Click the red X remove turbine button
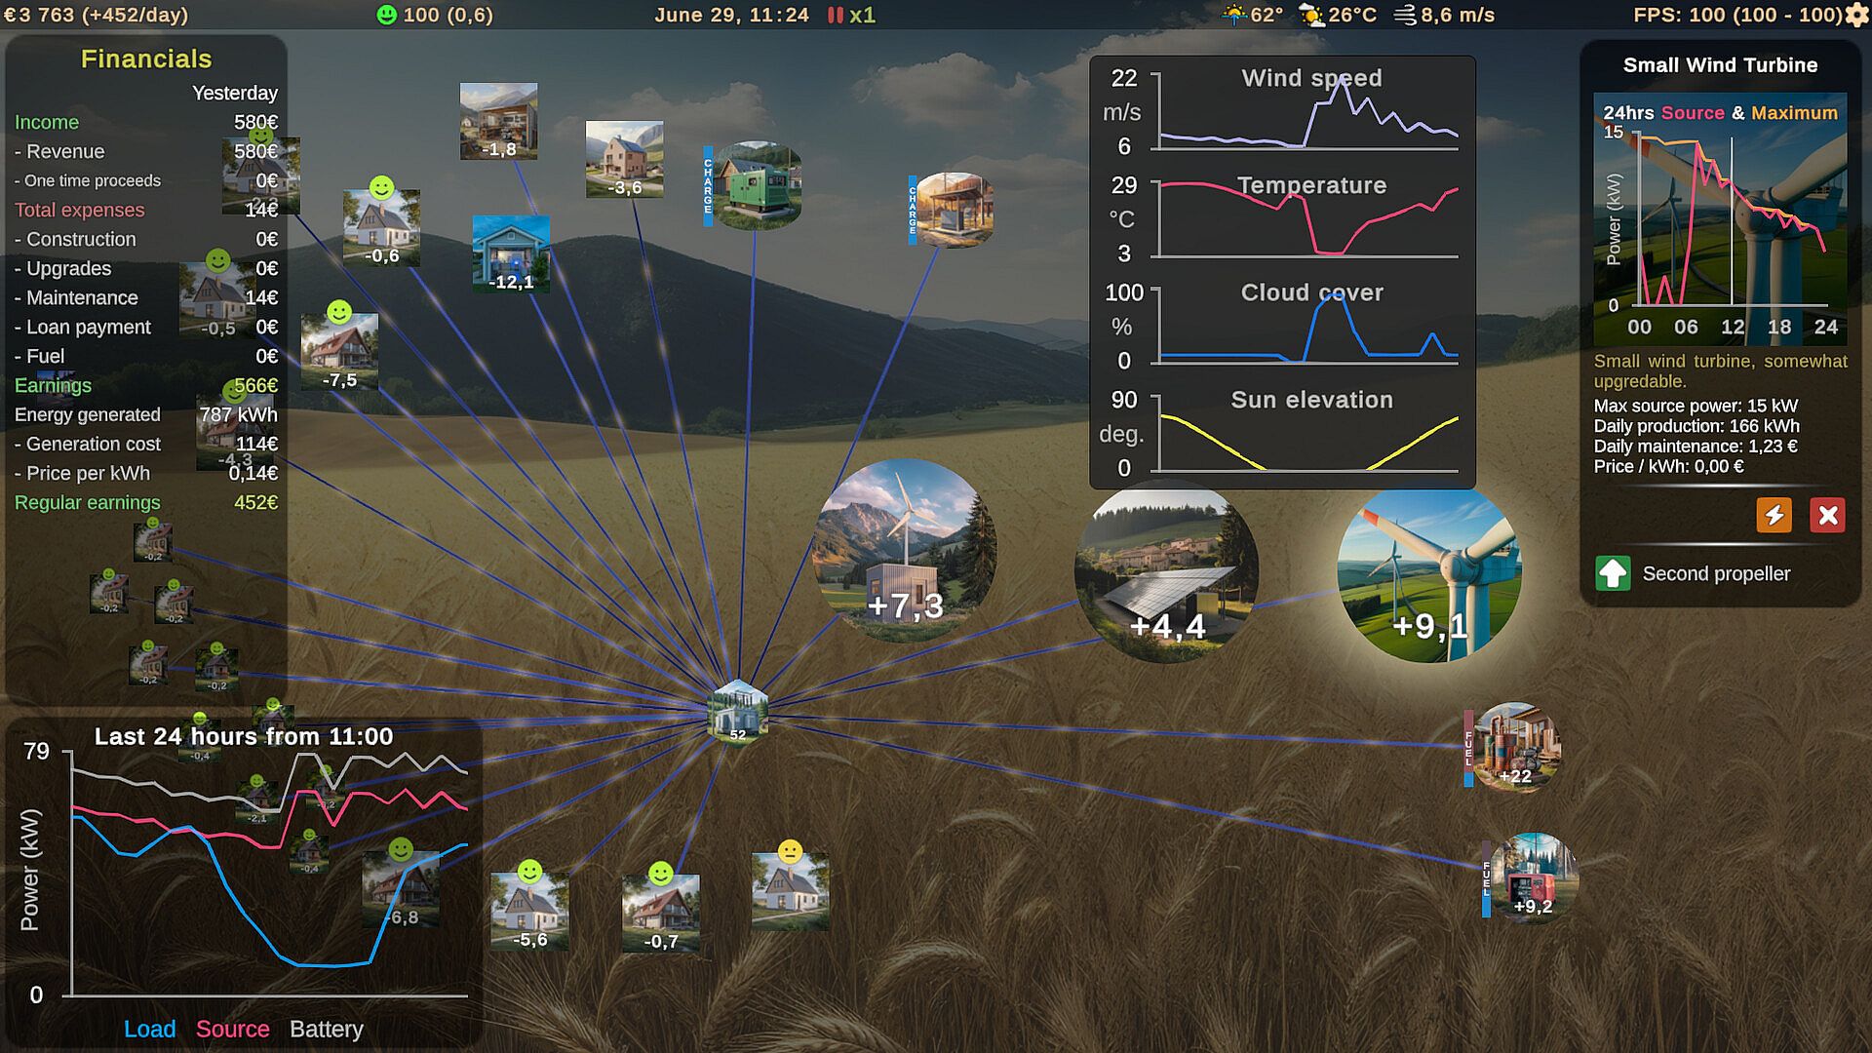The image size is (1872, 1053). (x=1827, y=515)
